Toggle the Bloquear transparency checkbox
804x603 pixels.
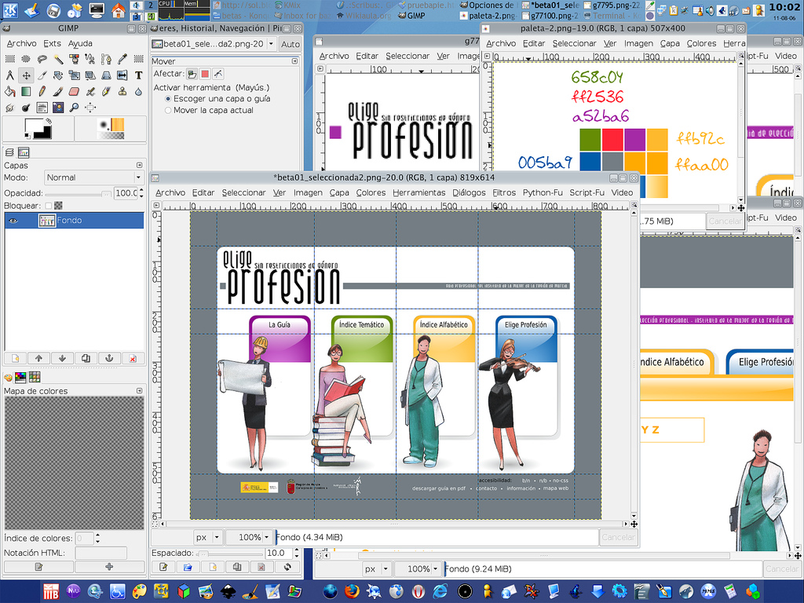click(x=48, y=206)
